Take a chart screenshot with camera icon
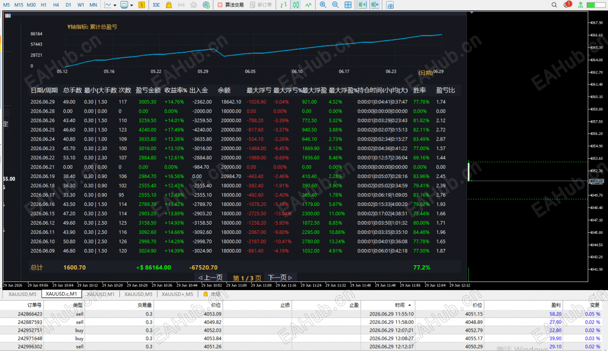Image resolution: width=608 pixels, height=351 pixels. [x=390, y=5]
